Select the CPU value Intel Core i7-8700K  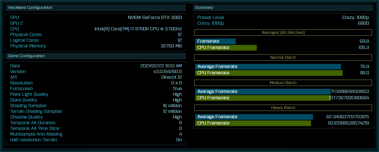pos(138,29)
